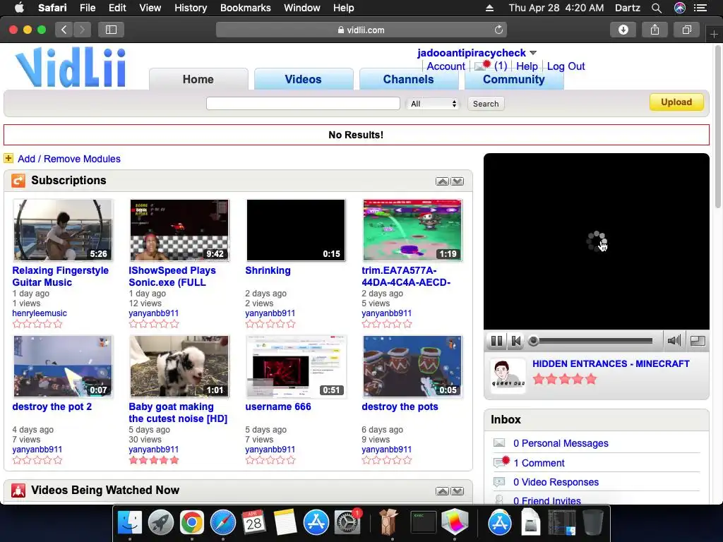The image size is (723, 542).
Task: Open the envelope messages icon
Action: pos(483,66)
